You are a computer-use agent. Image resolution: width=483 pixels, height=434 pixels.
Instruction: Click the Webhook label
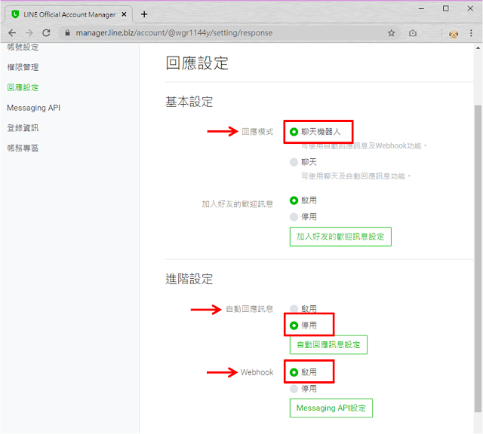coord(257,372)
